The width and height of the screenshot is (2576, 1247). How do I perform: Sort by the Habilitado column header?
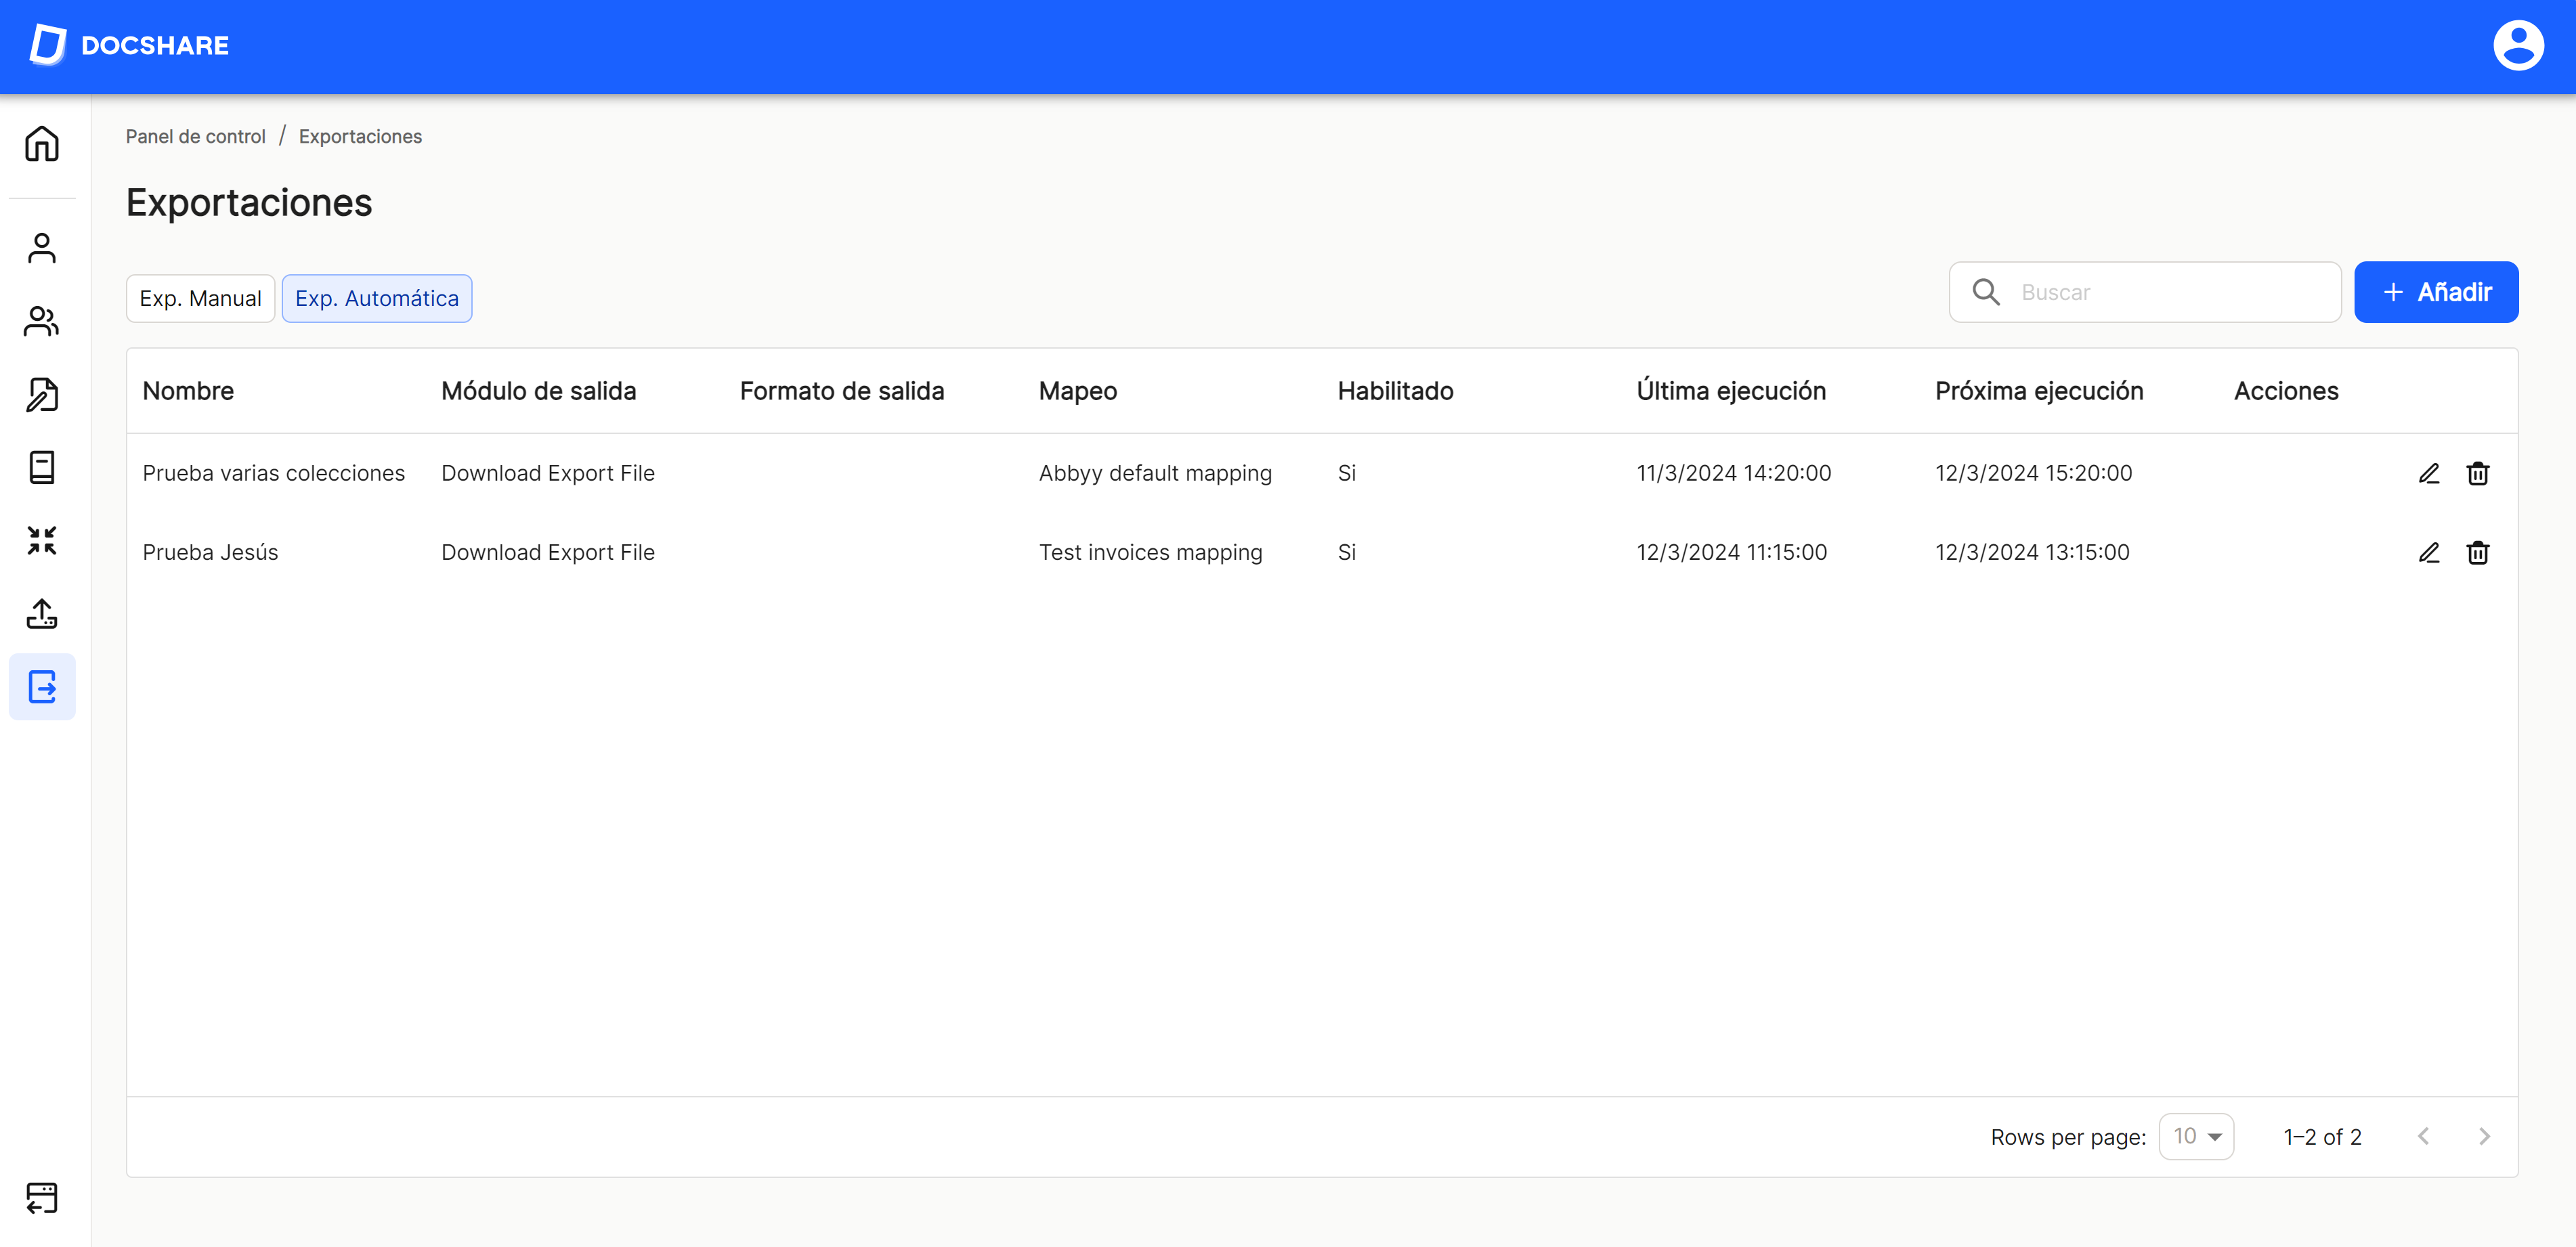[1395, 391]
